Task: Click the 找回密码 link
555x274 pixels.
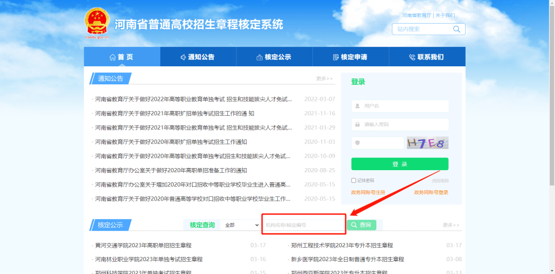Action: click(x=440, y=181)
